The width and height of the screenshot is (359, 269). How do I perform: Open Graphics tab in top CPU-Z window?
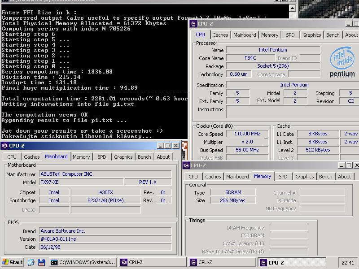[x=311, y=35]
